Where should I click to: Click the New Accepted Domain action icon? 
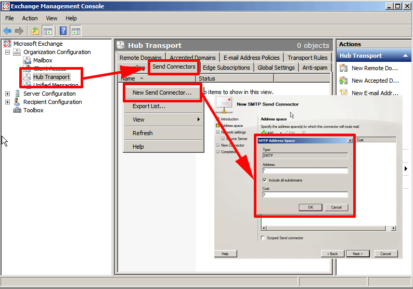343,80
